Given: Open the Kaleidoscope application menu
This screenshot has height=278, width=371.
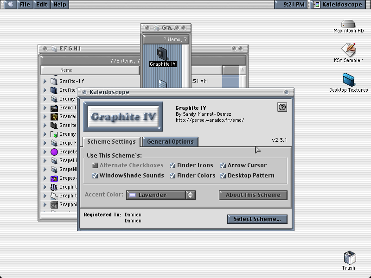Looking at the screenshot, I should click(338, 4).
